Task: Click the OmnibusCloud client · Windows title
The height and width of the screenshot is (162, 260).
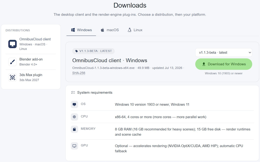Action: tap(110, 60)
